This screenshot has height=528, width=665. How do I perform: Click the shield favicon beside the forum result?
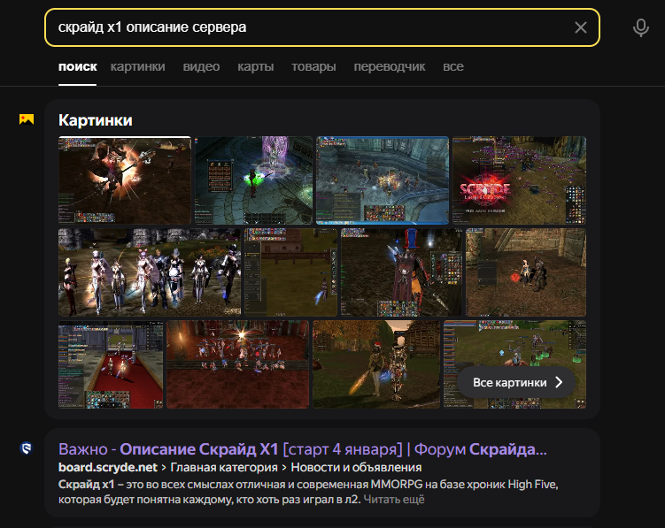27,448
